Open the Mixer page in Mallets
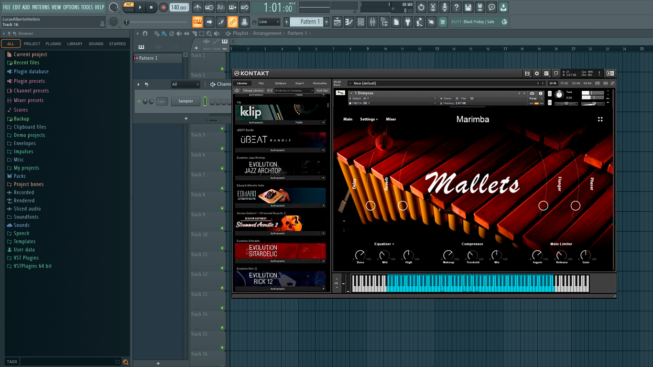653x367 pixels. pyautogui.click(x=391, y=119)
